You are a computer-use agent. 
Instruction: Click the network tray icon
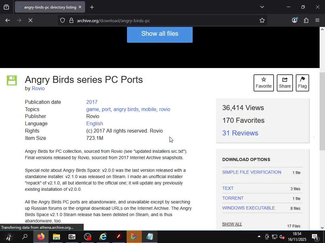(x=275, y=237)
